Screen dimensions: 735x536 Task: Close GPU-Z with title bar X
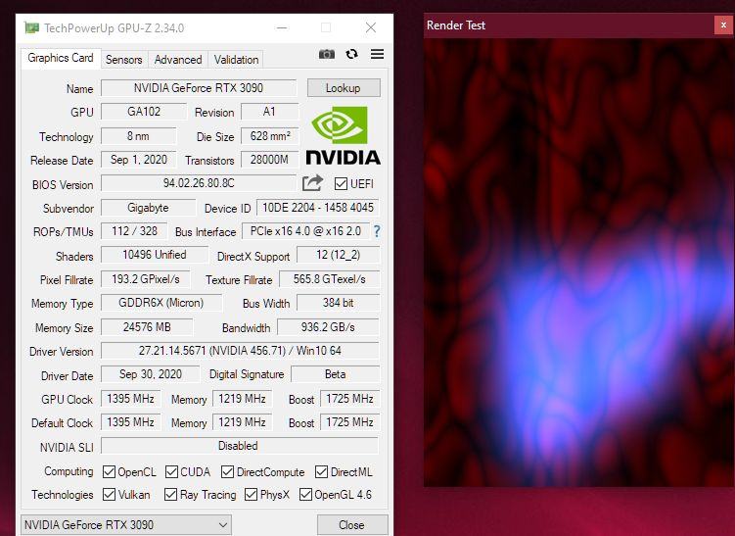pyautogui.click(x=371, y=27)
